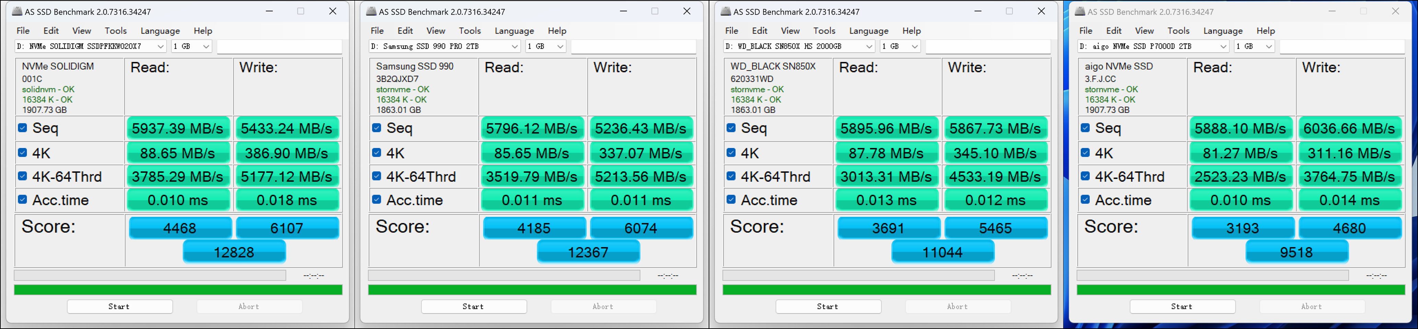Open the Help menu in the aigo window

[1266, 31]
